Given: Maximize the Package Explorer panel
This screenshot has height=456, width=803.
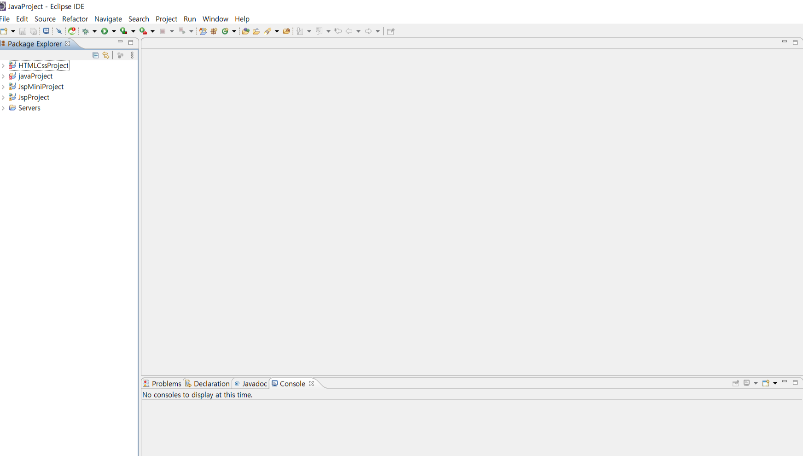Looking at the screenshot, I should [x=131, y=42].
